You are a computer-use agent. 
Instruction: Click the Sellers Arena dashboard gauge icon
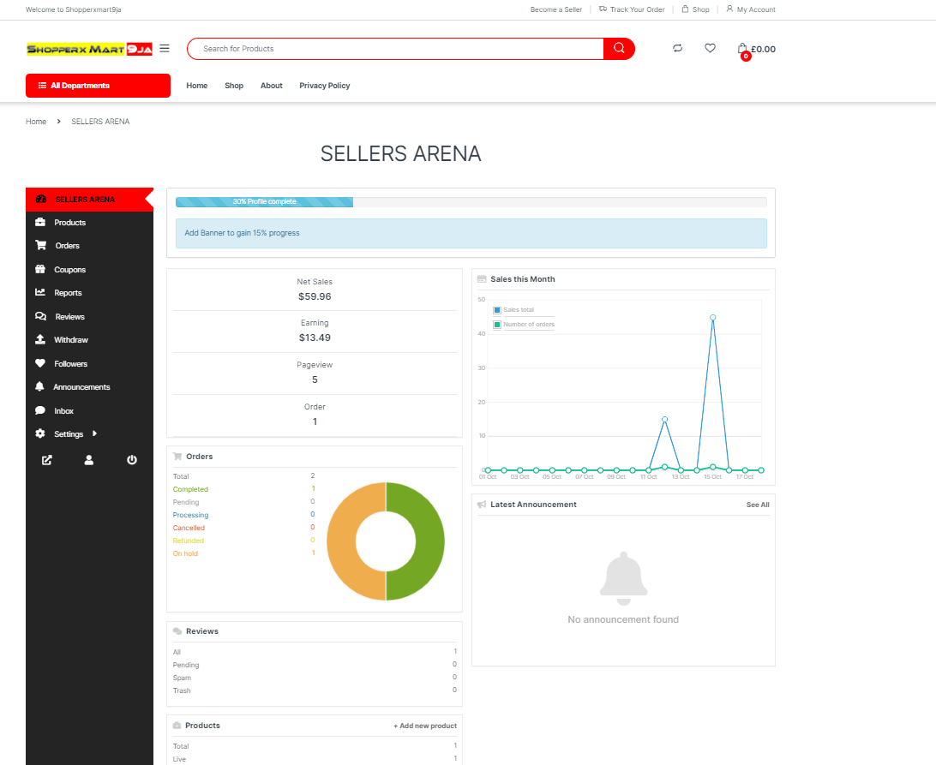41,200
